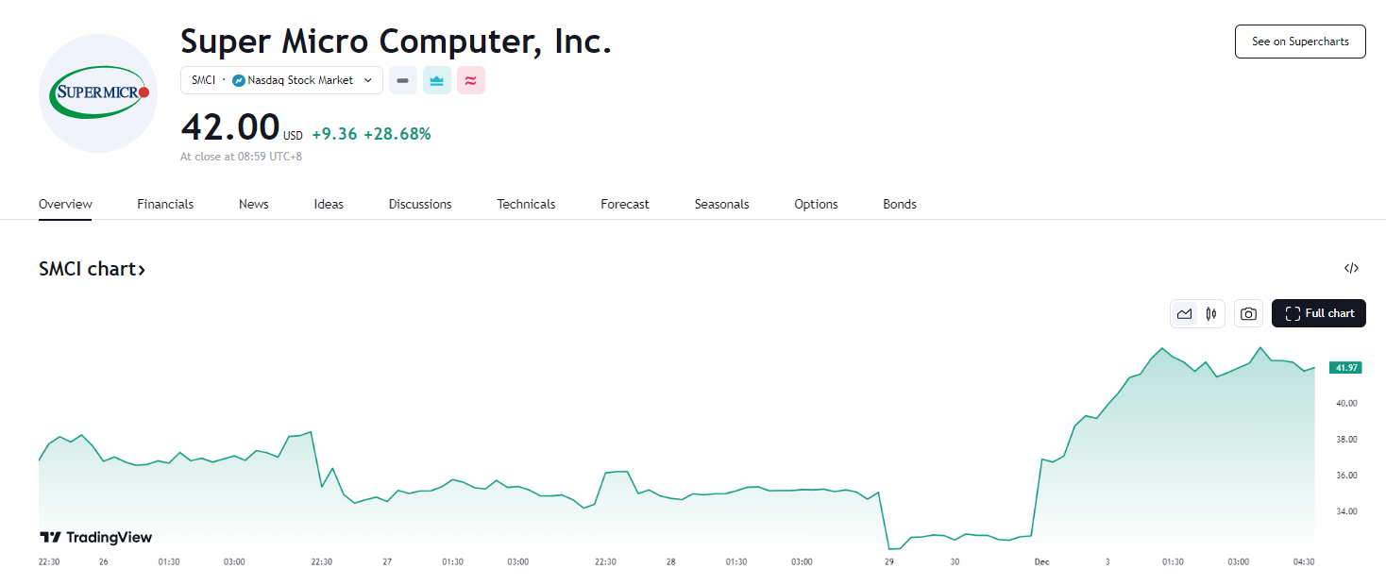Screen dimensions: 1386x585
Task: Open the SMCI Nasdaq exchange dropdown
Action: [281, 81]
